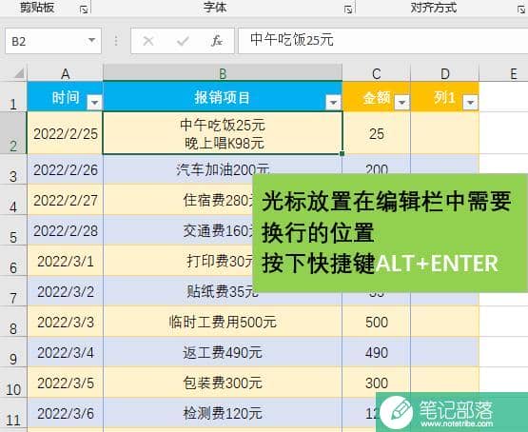The width and height of the screenshot is (528, 432).
Task: Open the Clipboard group dialog launcher
Action: (84, 10)
